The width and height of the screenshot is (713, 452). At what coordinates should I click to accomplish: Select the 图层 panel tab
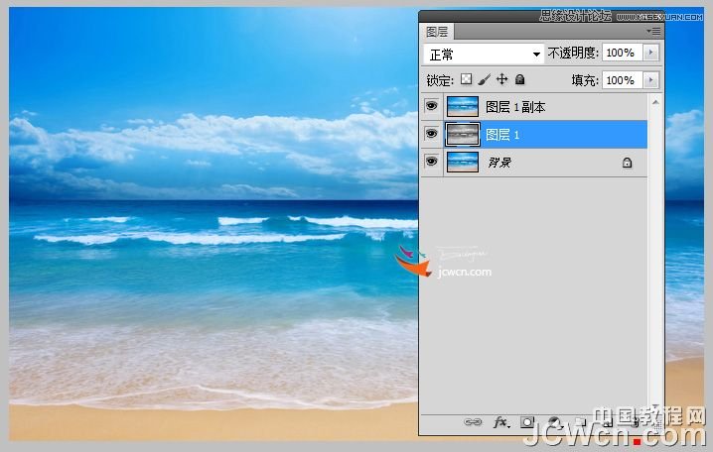[437, 32]
